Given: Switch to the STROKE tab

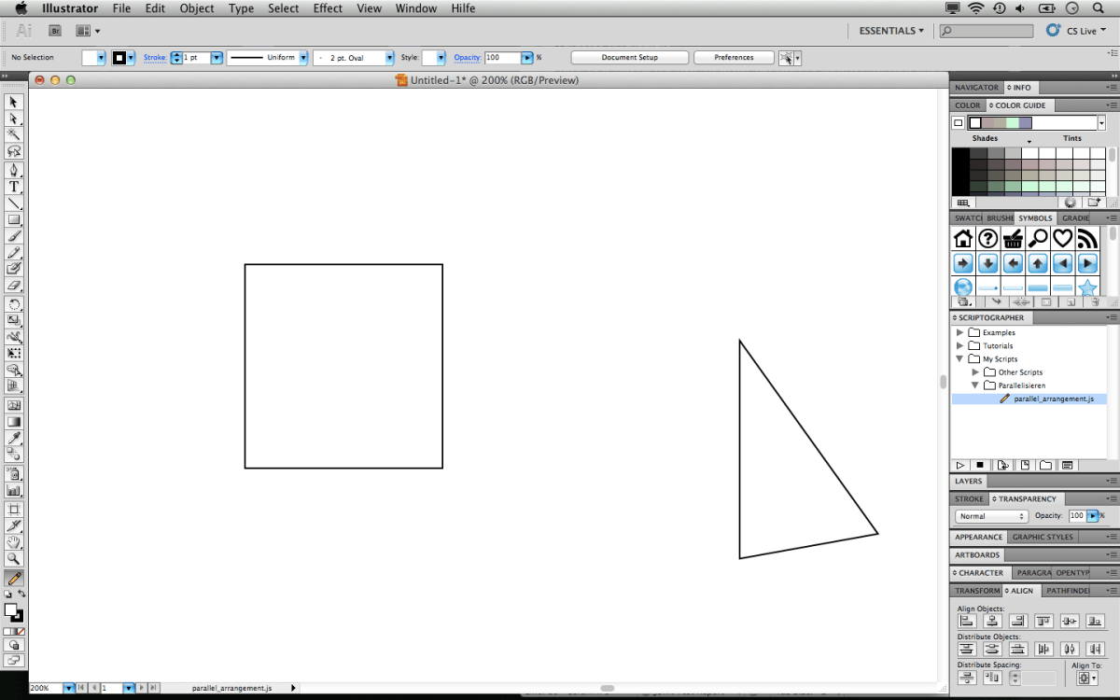Looking at the screenshot, I should click(x=969, y=499).
